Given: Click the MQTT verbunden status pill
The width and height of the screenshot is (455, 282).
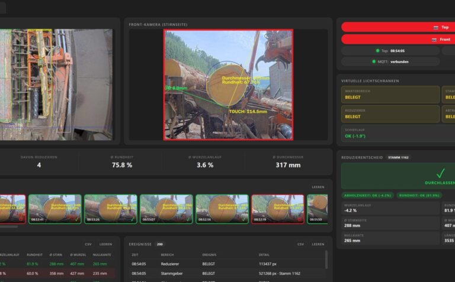Looking at the screenshot, I should pos(390,61).
